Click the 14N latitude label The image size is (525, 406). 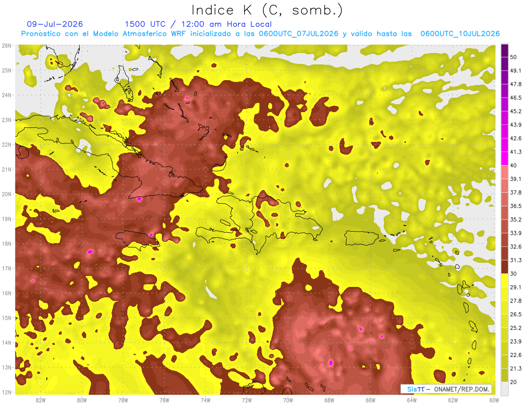pyautogui.click(x=6, y=342)
